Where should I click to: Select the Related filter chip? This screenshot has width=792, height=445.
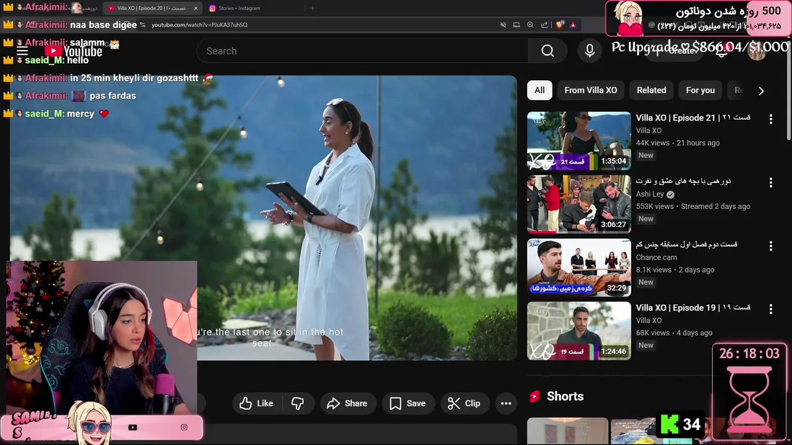[x=652, y=90]
